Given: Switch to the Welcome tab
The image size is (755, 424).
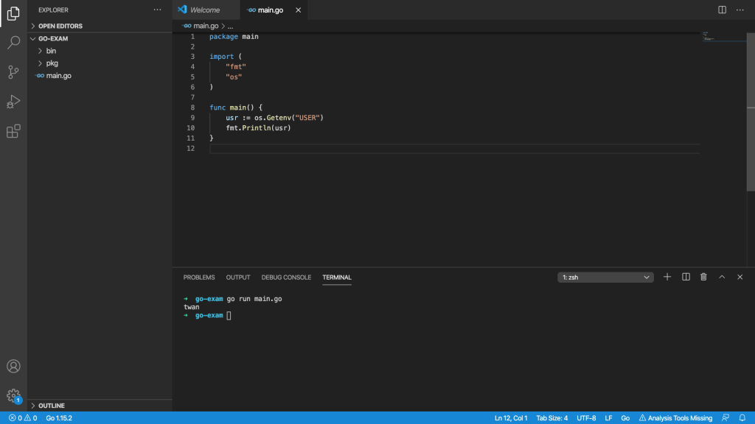Looking at the screenshot, I should (204, 10).
